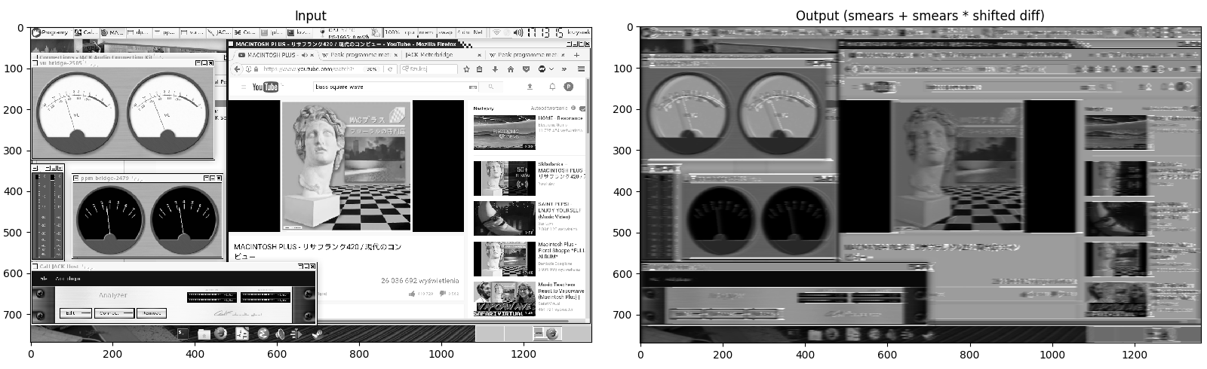
Task: Reload the YouTube page in Firefox
Action: tap(390, 69)
